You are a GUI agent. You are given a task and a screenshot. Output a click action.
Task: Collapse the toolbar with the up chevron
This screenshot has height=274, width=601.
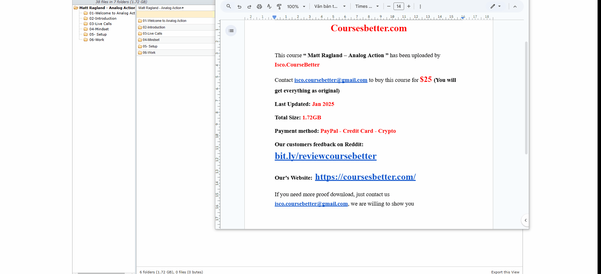pyautogui.click(x=515, y=7)
